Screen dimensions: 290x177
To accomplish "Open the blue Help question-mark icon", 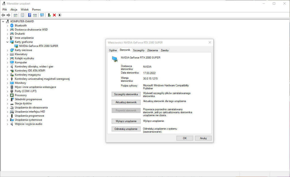I will (x=29, y=15).
